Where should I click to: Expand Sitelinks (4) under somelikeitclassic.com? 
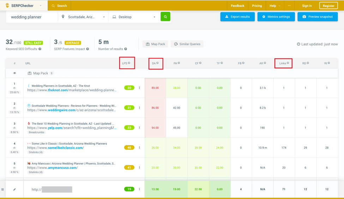[36, 152]
